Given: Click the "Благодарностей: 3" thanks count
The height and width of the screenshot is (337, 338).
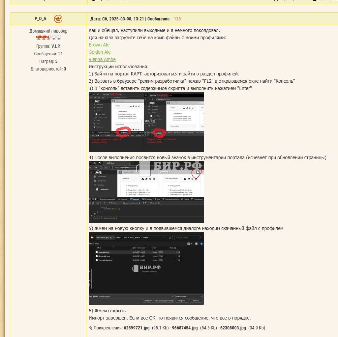Looking at the screenshot, I should point(48,69).
